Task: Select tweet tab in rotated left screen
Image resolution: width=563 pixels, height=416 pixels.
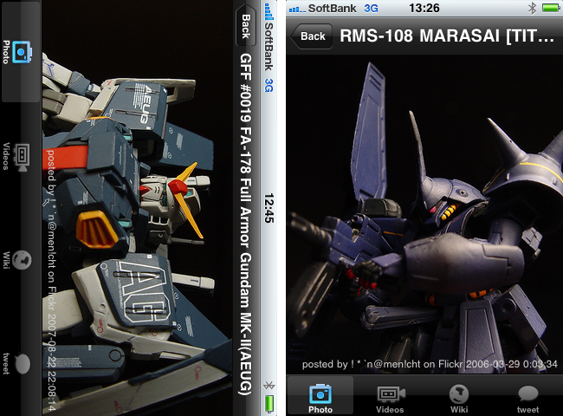Action: coord(17,363)
